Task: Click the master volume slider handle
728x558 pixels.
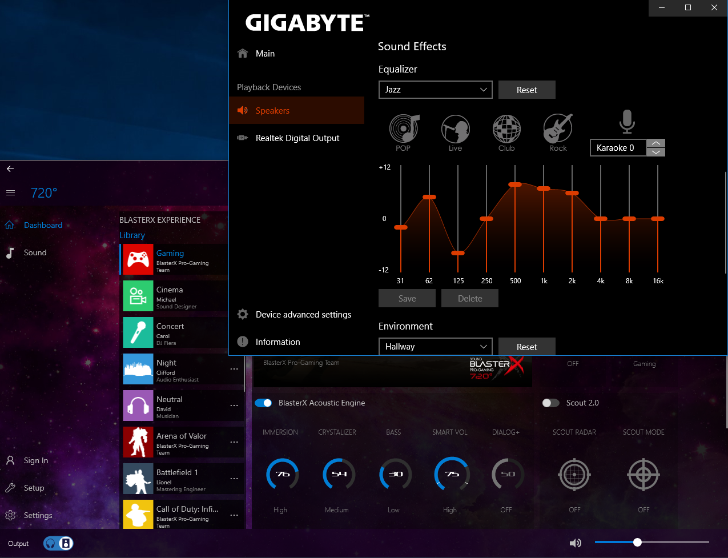Action: [x=637, y=542]
